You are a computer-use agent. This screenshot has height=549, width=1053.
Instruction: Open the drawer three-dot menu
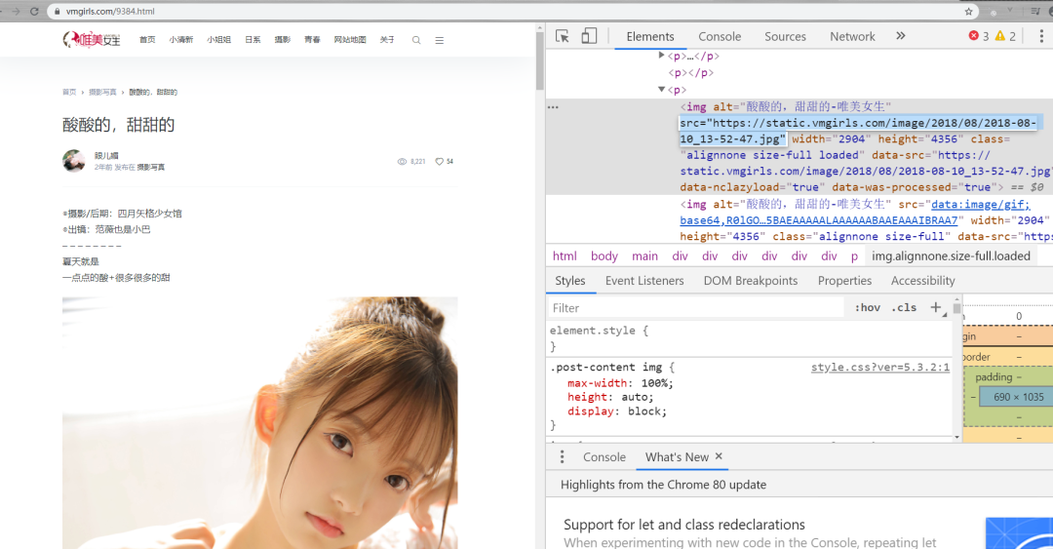pos(563,457)
